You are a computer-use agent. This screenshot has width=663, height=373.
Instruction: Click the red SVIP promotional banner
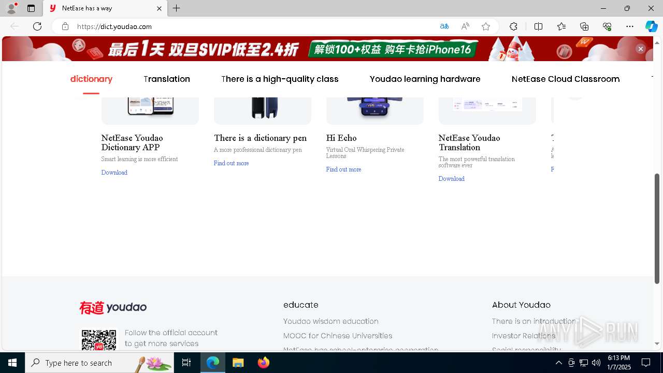[x=327, y=49]
